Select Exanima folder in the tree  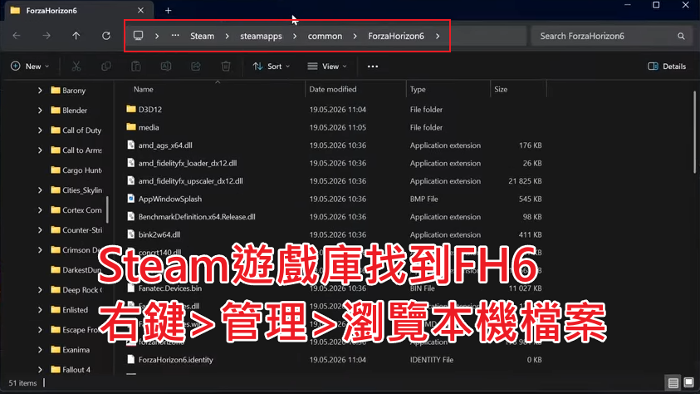coord(70,350)
